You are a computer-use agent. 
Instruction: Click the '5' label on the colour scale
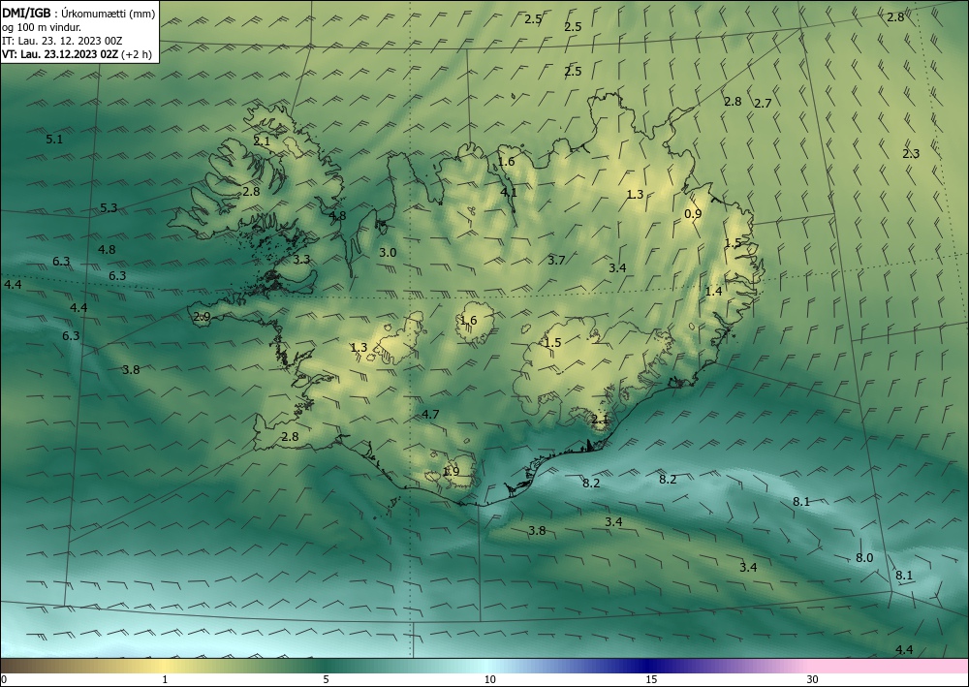click(326, 679)
